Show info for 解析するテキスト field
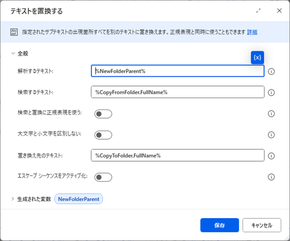The width and height of the screenshot is (290, 241). pyautogui.click(x=271, y=71)
